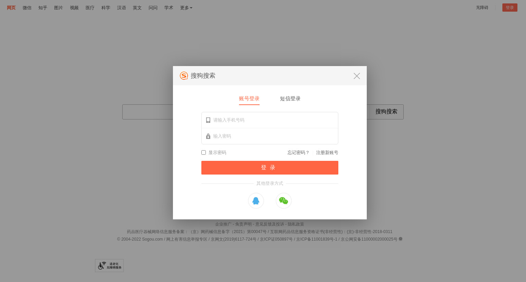Follow the 忘记密码？ link

pyautogui.click(x=299, y=153)
